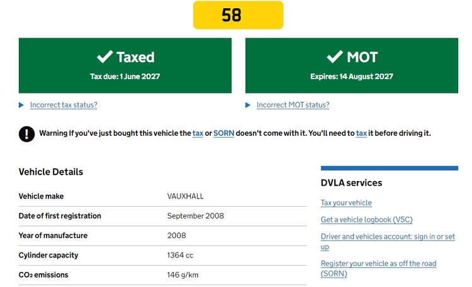472x287 pixels.
Task: Expand the Incorrect tax status disclosure triangle
Action: [21, 105]
